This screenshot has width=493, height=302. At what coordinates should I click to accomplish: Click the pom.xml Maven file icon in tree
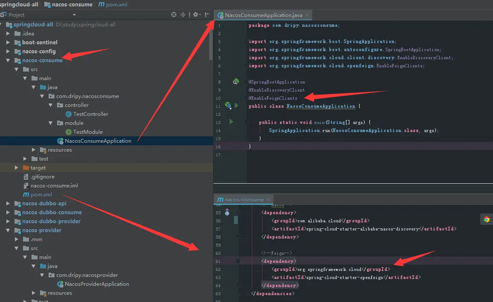click(26, 195)
